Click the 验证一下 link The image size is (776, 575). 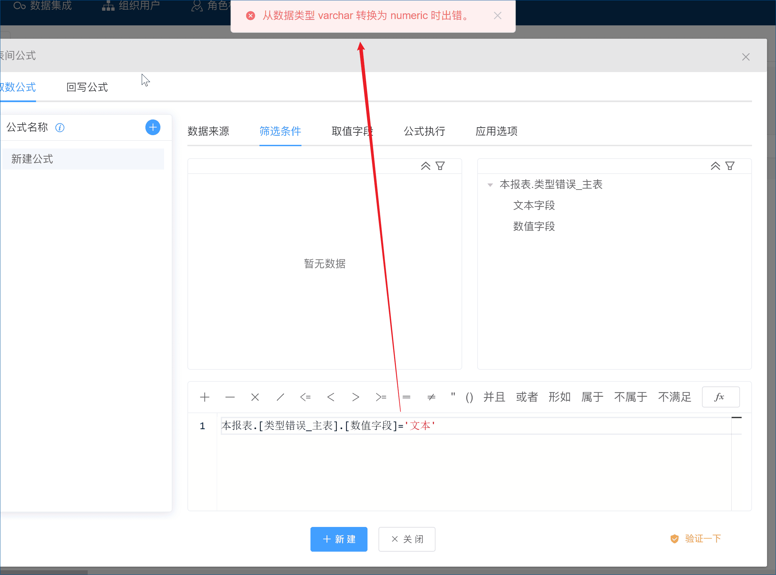pyautogui.click(x=696, y=539)
